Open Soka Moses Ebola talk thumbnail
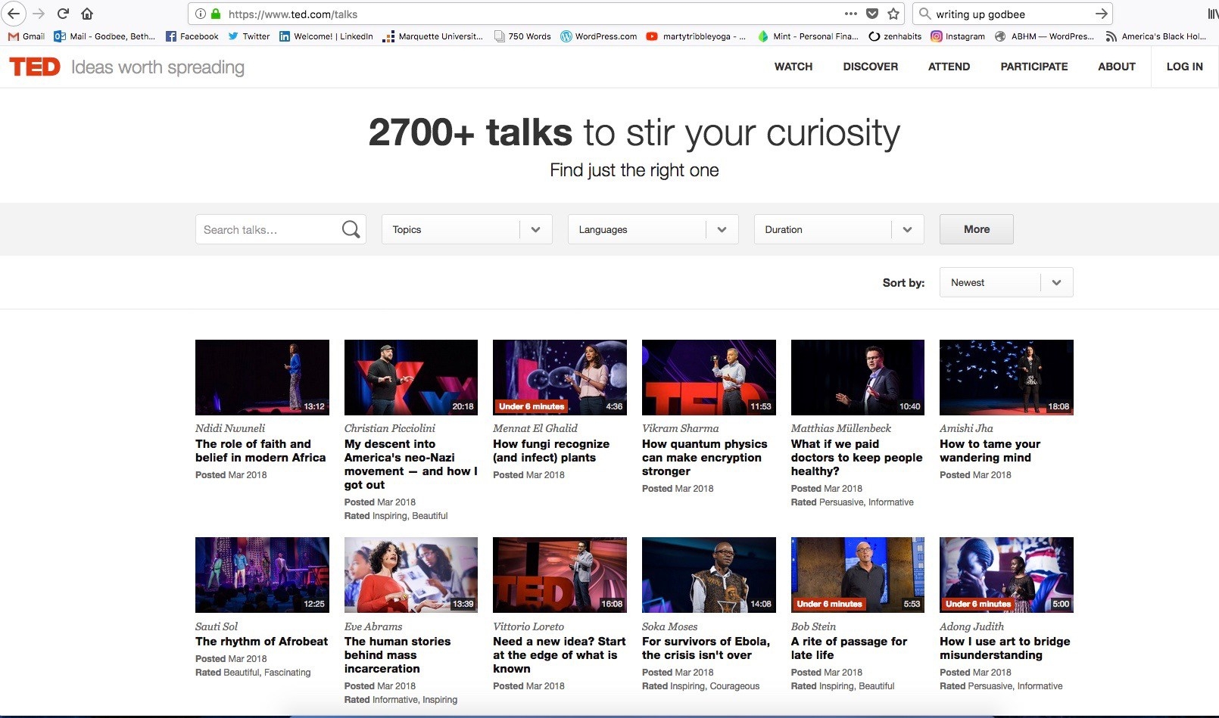 pos(709,574)
